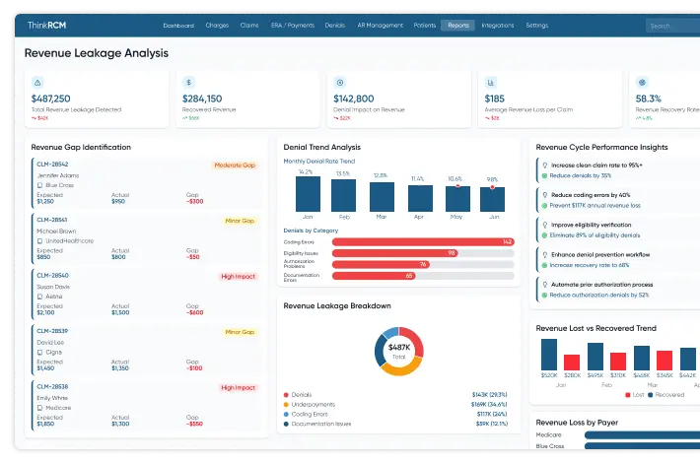Click the Minor Gap badge on Michael Brown's claim
This screenshot has width=700, height=463.
(240, 221)
